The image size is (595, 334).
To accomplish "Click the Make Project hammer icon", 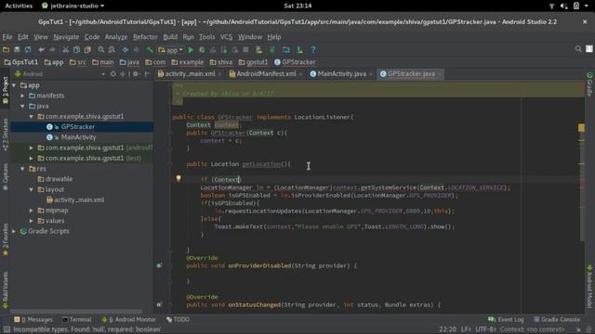I will tap(150, 49).
